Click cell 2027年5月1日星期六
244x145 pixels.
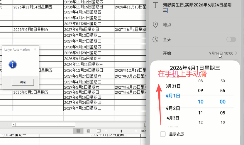[89, 87]
